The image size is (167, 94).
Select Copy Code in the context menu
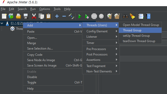[x=53, y=55]
